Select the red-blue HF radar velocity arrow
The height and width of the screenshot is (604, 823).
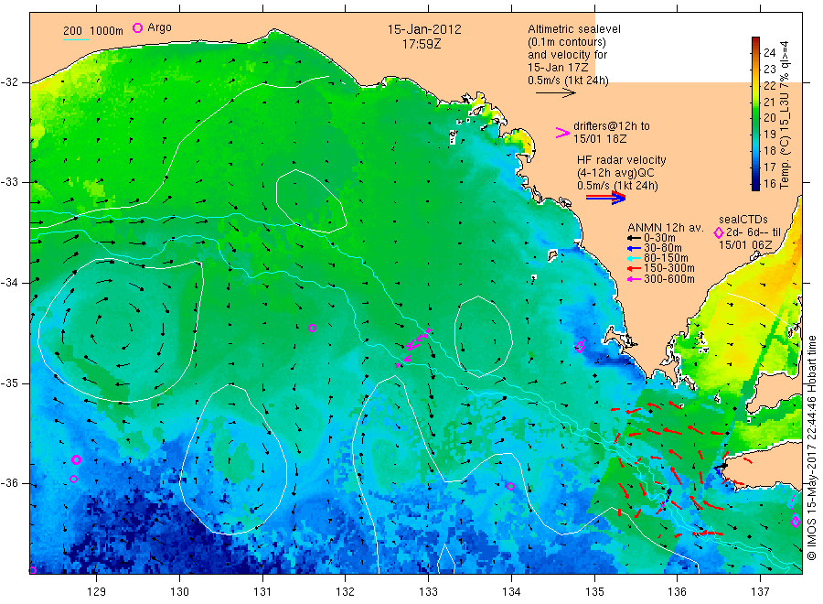pos(605,198)
